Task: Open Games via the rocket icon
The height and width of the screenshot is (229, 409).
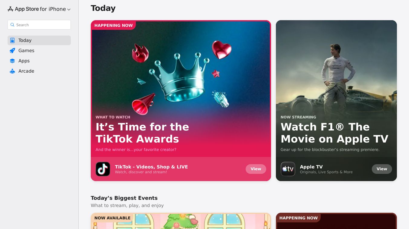Action: click(12, 51)
